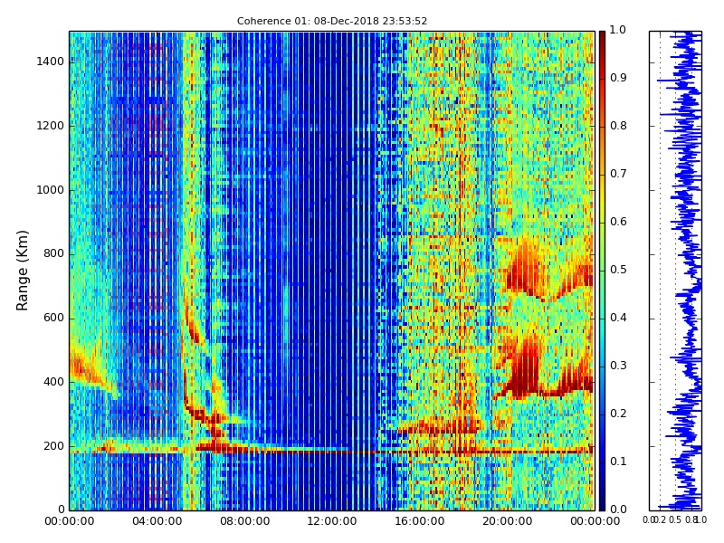Screen dimensions: 724x543
Task: Click the 08:00:00 time axis label
Action: [244, 522]
